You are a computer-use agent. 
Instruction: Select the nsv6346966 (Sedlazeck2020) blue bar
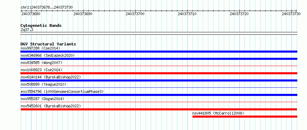[159, 59]
